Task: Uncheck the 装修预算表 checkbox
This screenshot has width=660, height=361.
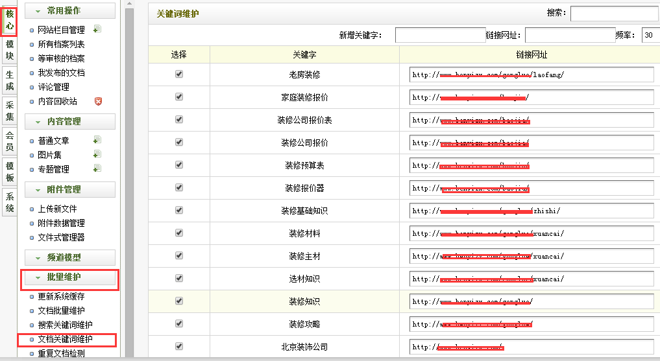Action: coord(179,165)
